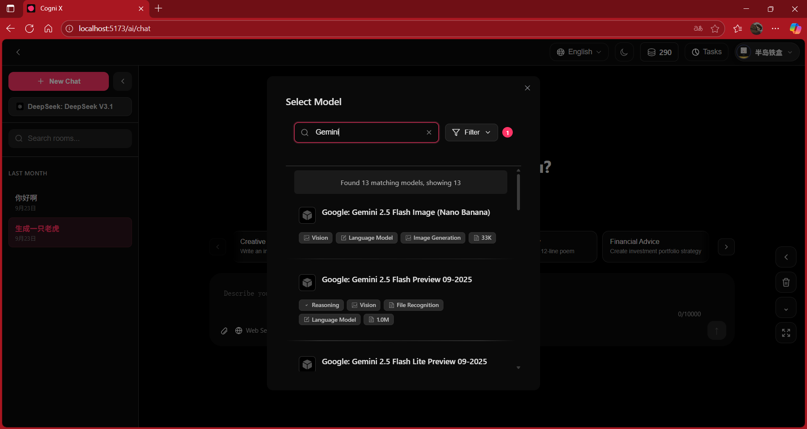807x429 pixels.
Task: Click the attachment paperclip icon
Action: (x=224, y=331)
